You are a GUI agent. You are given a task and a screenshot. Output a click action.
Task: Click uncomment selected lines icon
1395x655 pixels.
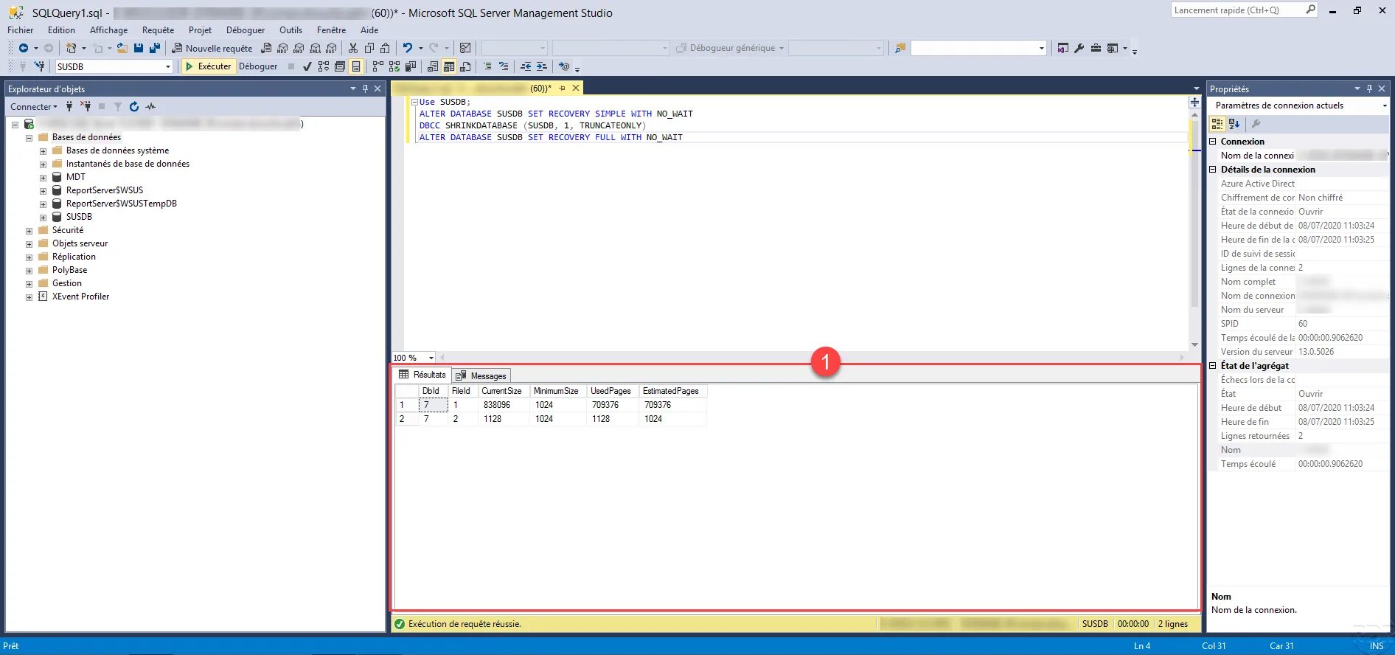point(504,66)
